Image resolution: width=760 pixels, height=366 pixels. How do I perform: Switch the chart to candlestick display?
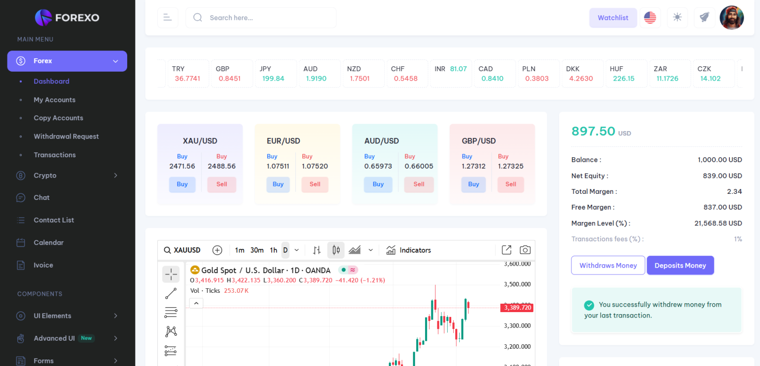pos(336,250)
